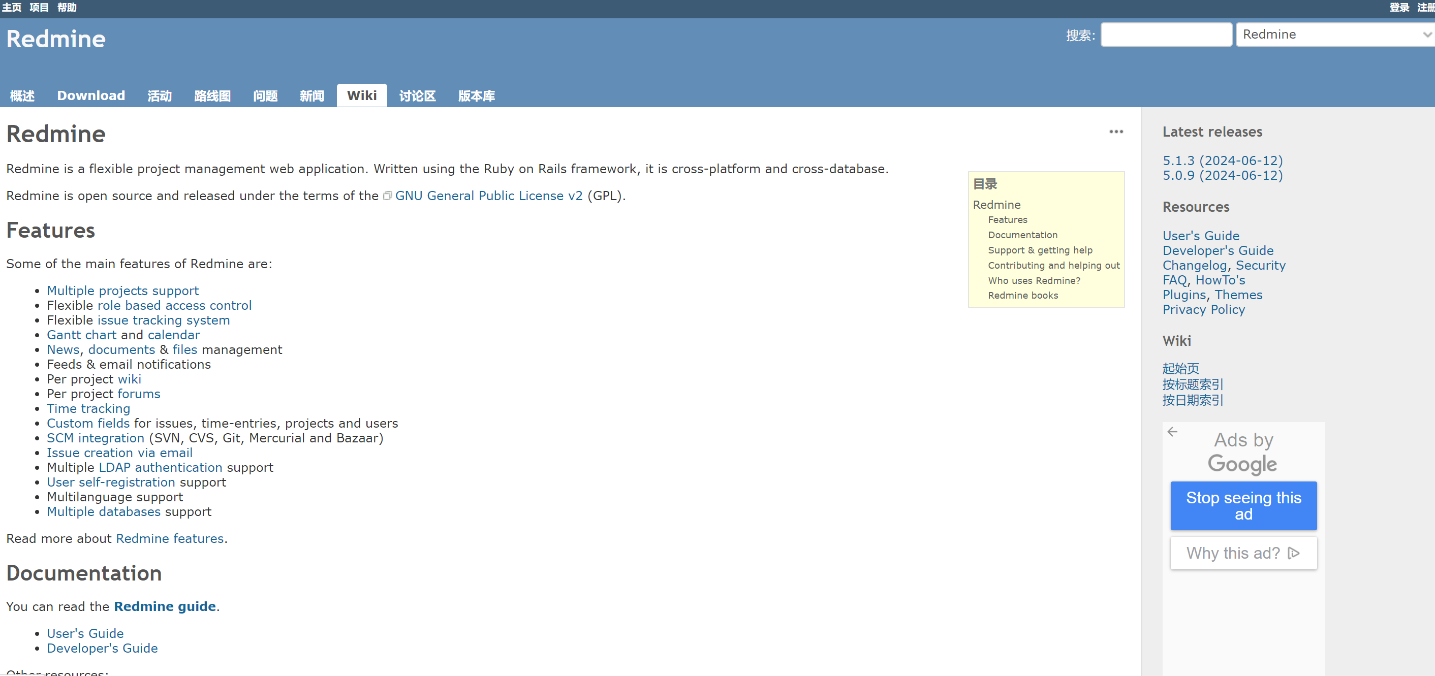1435x676 pixels.
Task: Open GNU General Public License v2 link
Action: (x=488, y=196)
